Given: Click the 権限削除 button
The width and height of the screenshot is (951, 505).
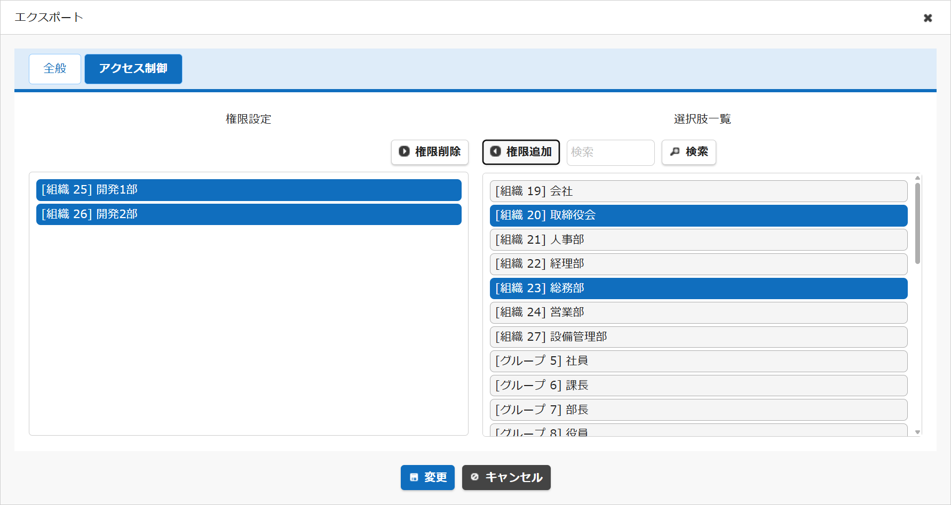Looking at the screenshot, I should pyautogui.click(x=430, y=152).
